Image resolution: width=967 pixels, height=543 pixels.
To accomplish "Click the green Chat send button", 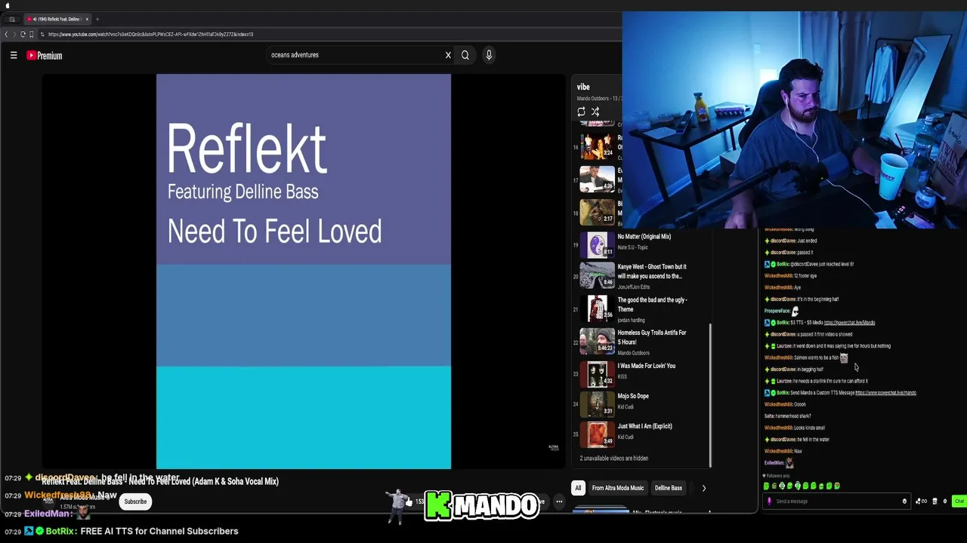I will pyautogui.click(x=959, y=501).
